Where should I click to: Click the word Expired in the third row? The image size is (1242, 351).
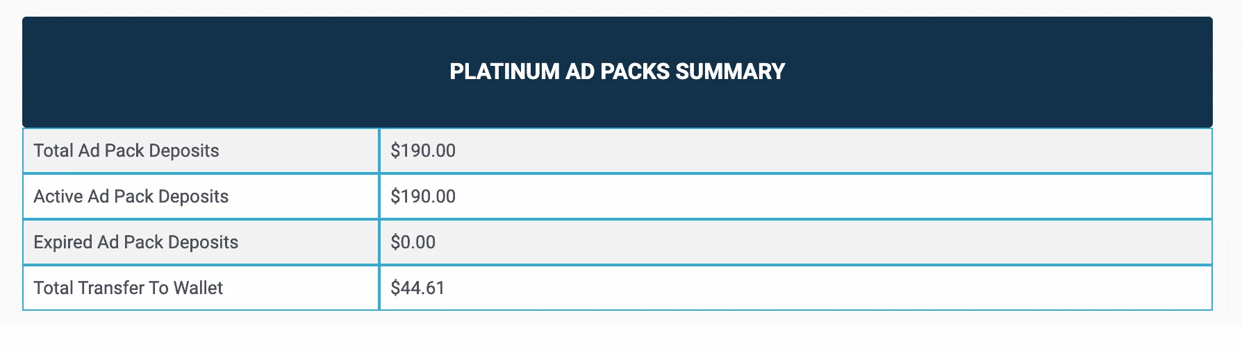point(63,242)
